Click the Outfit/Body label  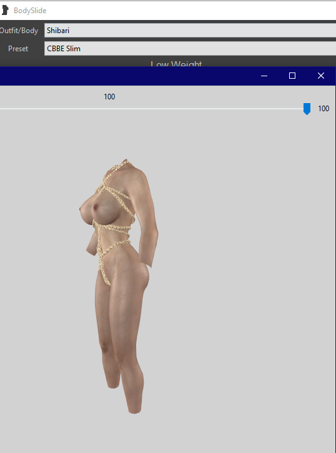19,31
